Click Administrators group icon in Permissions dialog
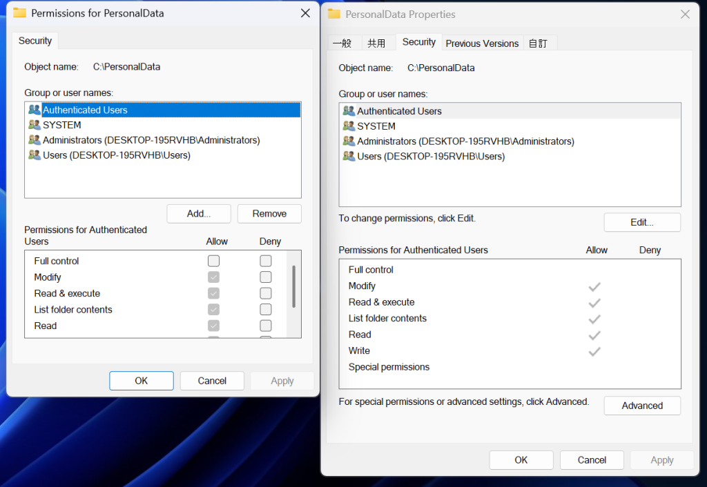707x487 pixels. 35,140
